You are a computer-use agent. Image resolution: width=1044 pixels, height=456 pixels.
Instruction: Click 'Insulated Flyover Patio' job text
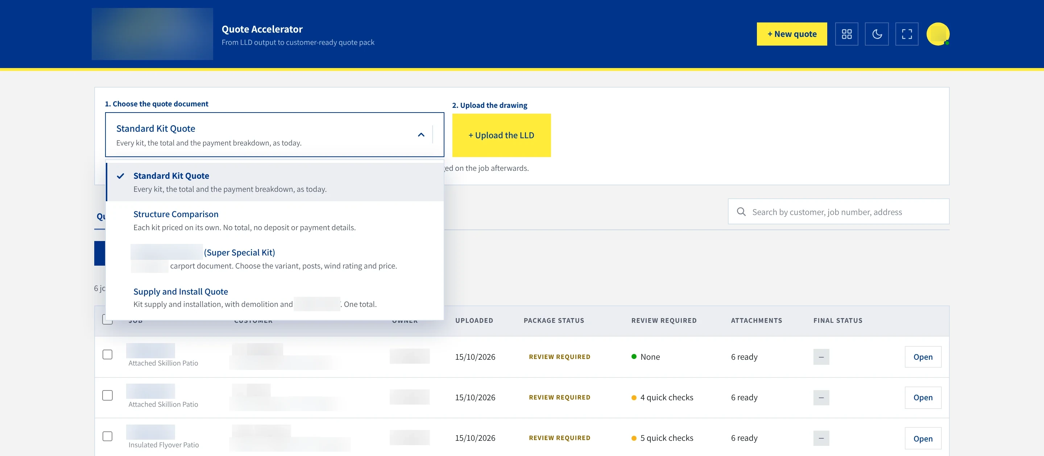(164, 445)
